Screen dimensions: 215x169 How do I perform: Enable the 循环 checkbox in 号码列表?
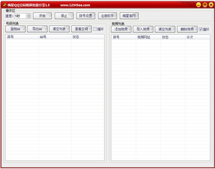(x=95, y=29)
